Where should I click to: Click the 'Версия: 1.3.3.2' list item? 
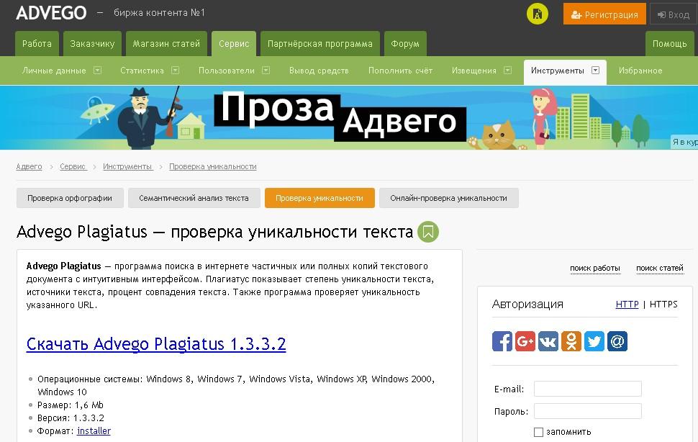click(x=71, y=418)
